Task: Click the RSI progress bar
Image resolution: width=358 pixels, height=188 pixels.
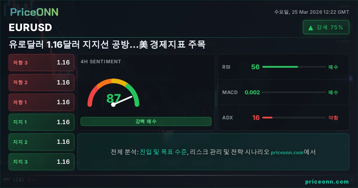Action: 294,67
